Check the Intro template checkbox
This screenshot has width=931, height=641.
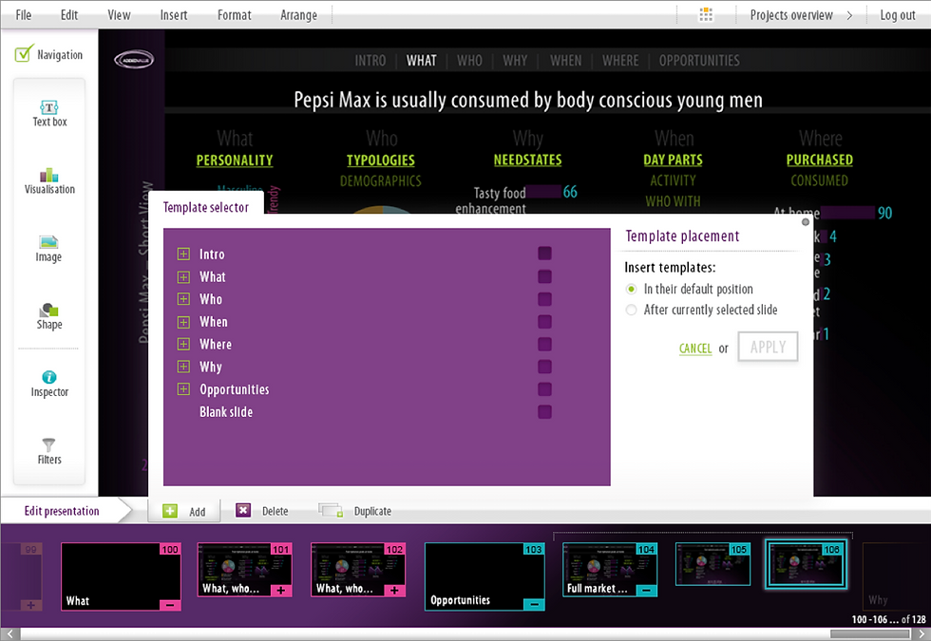(x=544, y=254)
